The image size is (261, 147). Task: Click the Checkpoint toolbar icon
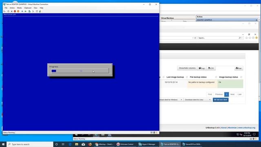pos(29,11)
